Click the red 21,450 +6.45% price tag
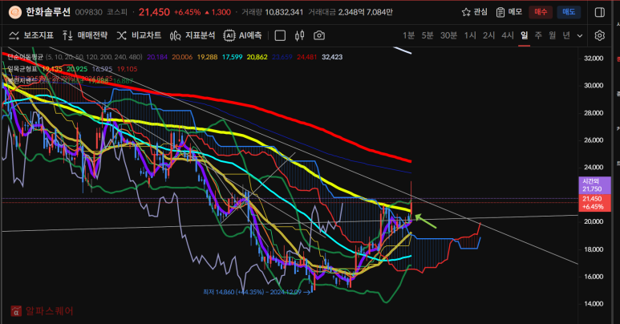This screenshot has height=324, width=620. tap(594, 203)
